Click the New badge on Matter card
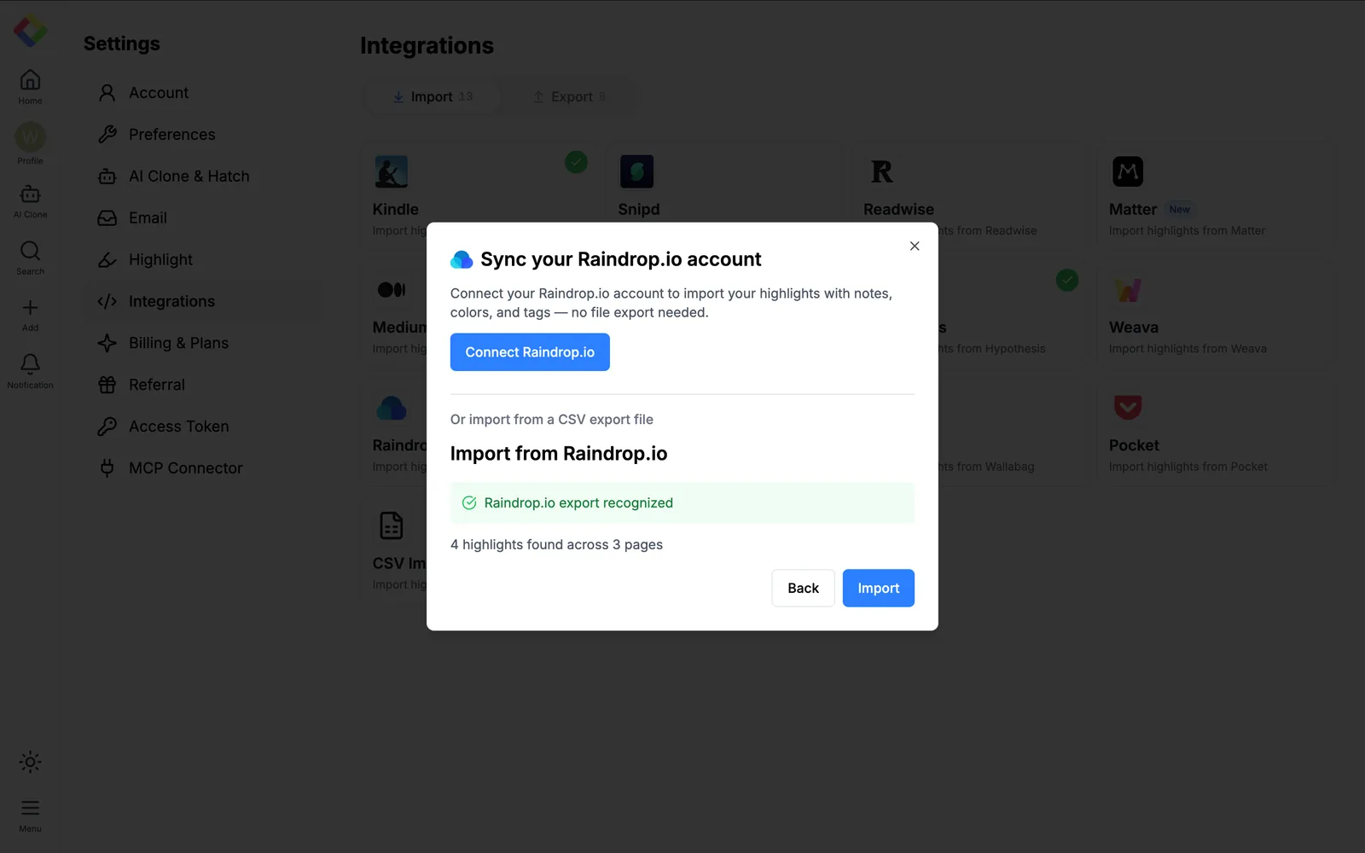 [x=1180, y=210]
